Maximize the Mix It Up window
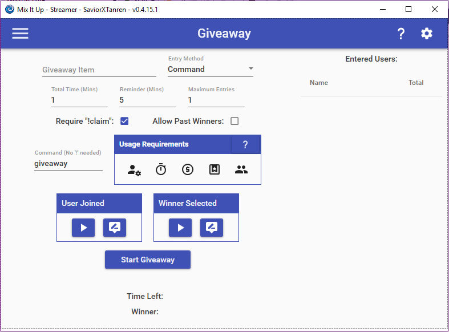Viewport: 449px width, 332px height. pos(408,10)
